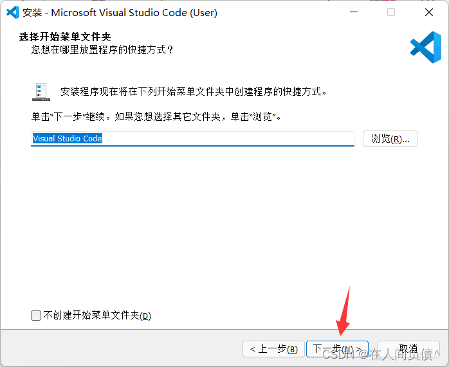The height and width of the screenshot is (367, 449).
Task: Click the text 您想在哪里放置程序的快捷方式?
Action: pos(102,49)
